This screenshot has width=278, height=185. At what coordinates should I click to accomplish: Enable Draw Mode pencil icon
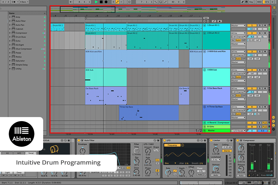pyautogui.click(x=242, y=2)
